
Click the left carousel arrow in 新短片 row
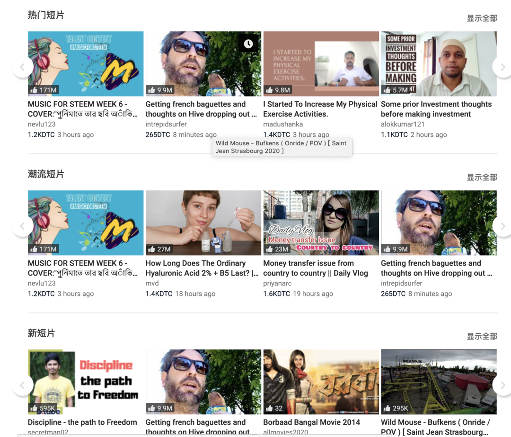click(x=23, y=385)
